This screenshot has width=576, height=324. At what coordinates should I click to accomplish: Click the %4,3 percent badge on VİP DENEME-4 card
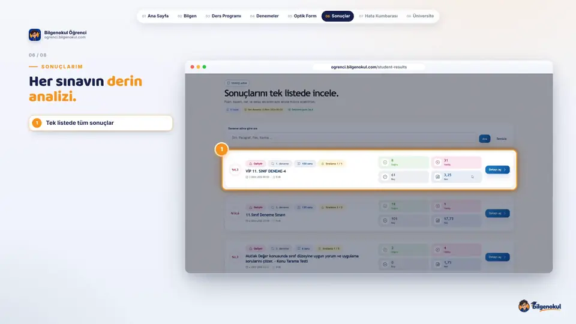[x=235, y=170]
